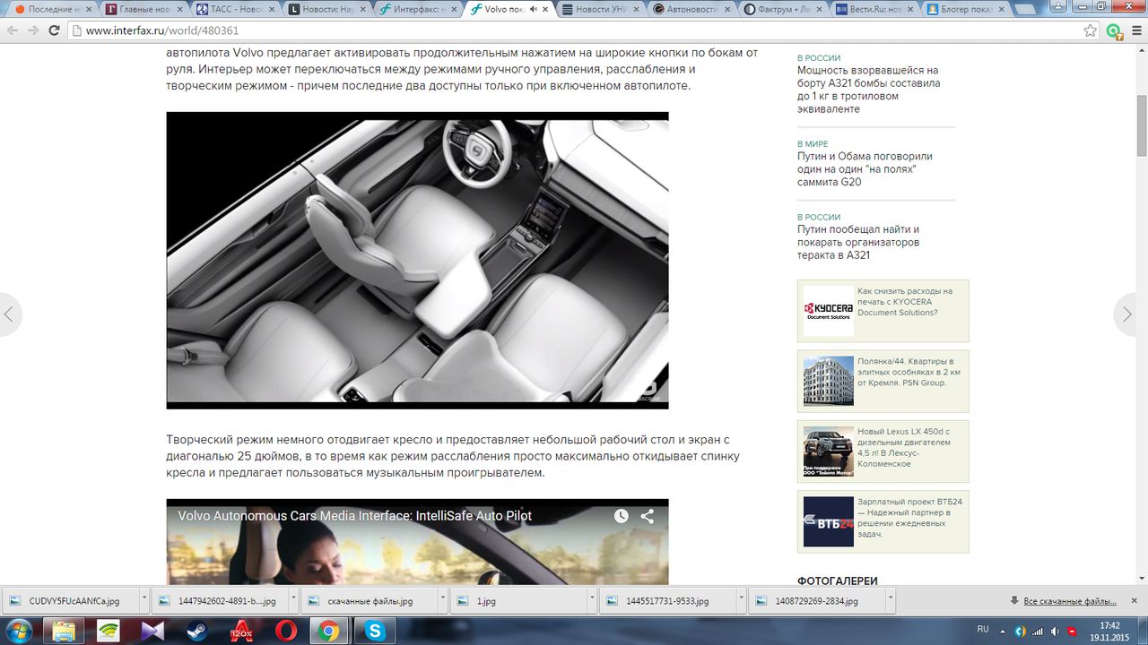Open the Putin and Obama G20 headline

865,169
